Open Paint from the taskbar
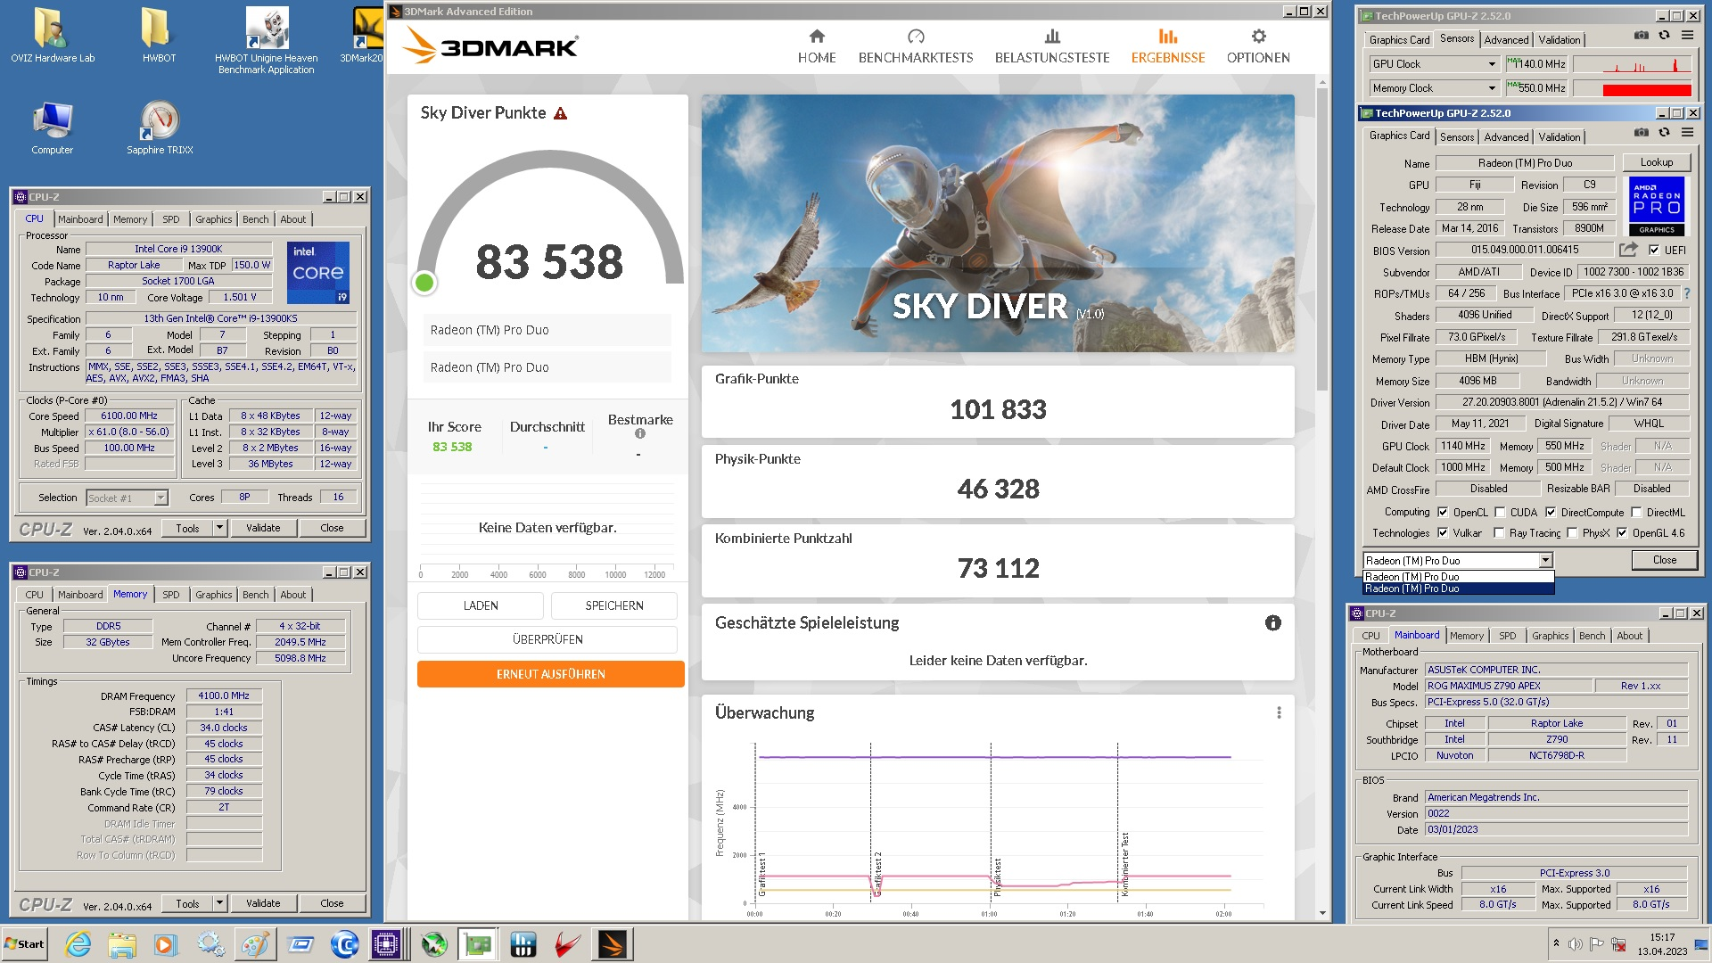Image resolution: width=1712 pixels, height=963 pixels. 255,944
